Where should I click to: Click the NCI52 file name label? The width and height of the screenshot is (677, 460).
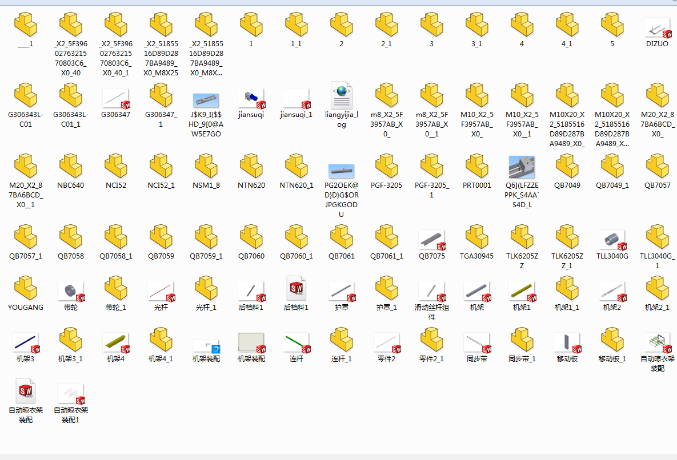(116, 185)
